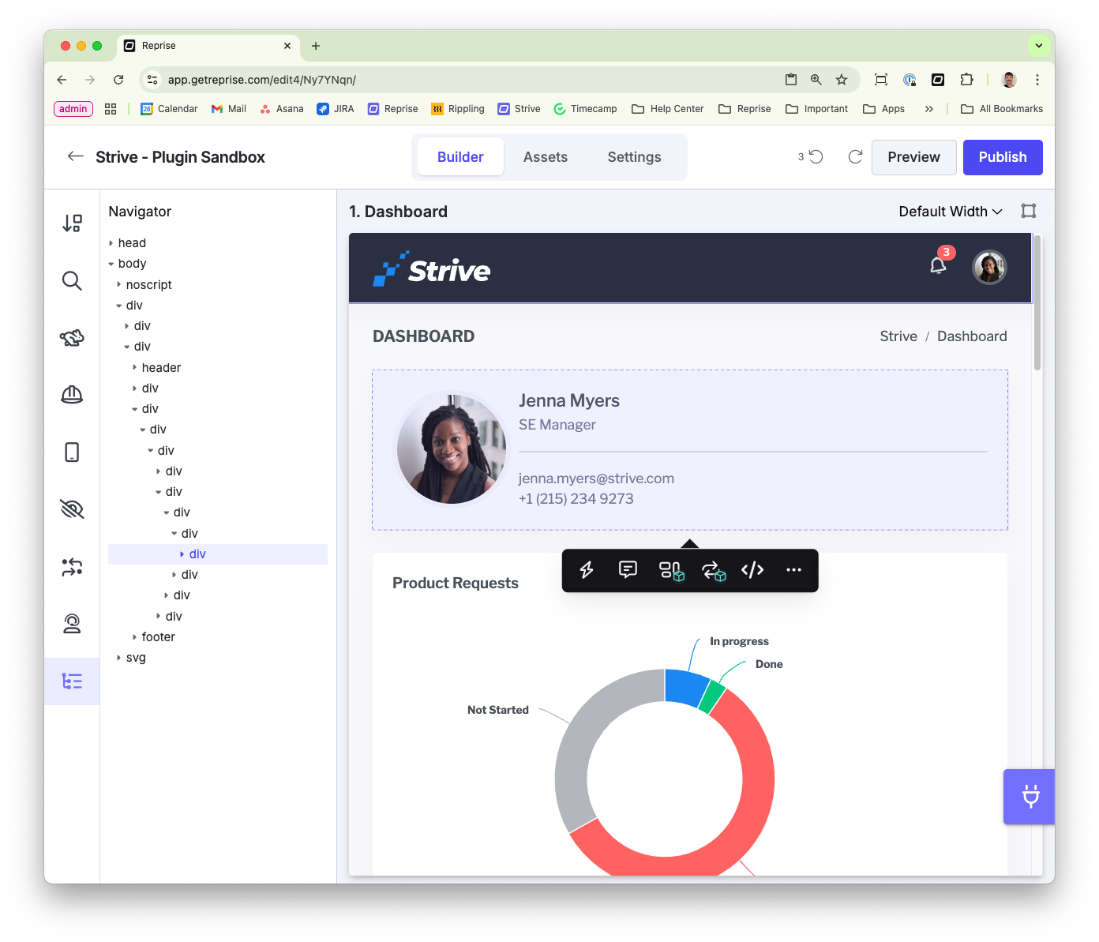Open the Chrome three-dot menu
Viewport: 1099px width, 942px height.
(x=1037, y=80)
